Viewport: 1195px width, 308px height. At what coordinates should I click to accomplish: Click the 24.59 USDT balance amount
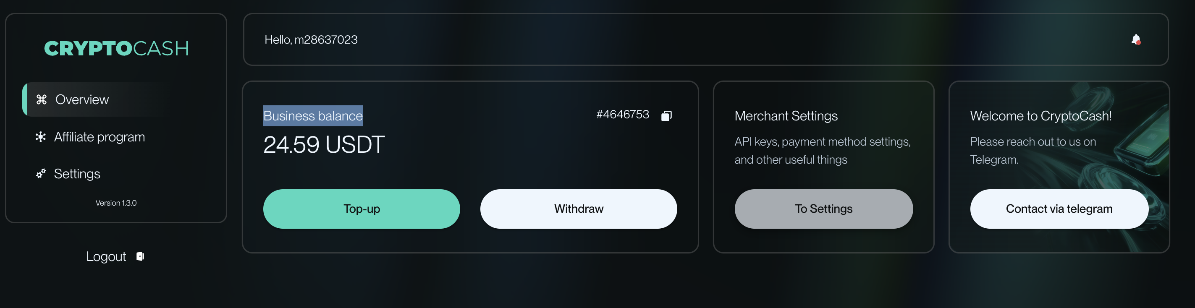[x=324, y=144]
